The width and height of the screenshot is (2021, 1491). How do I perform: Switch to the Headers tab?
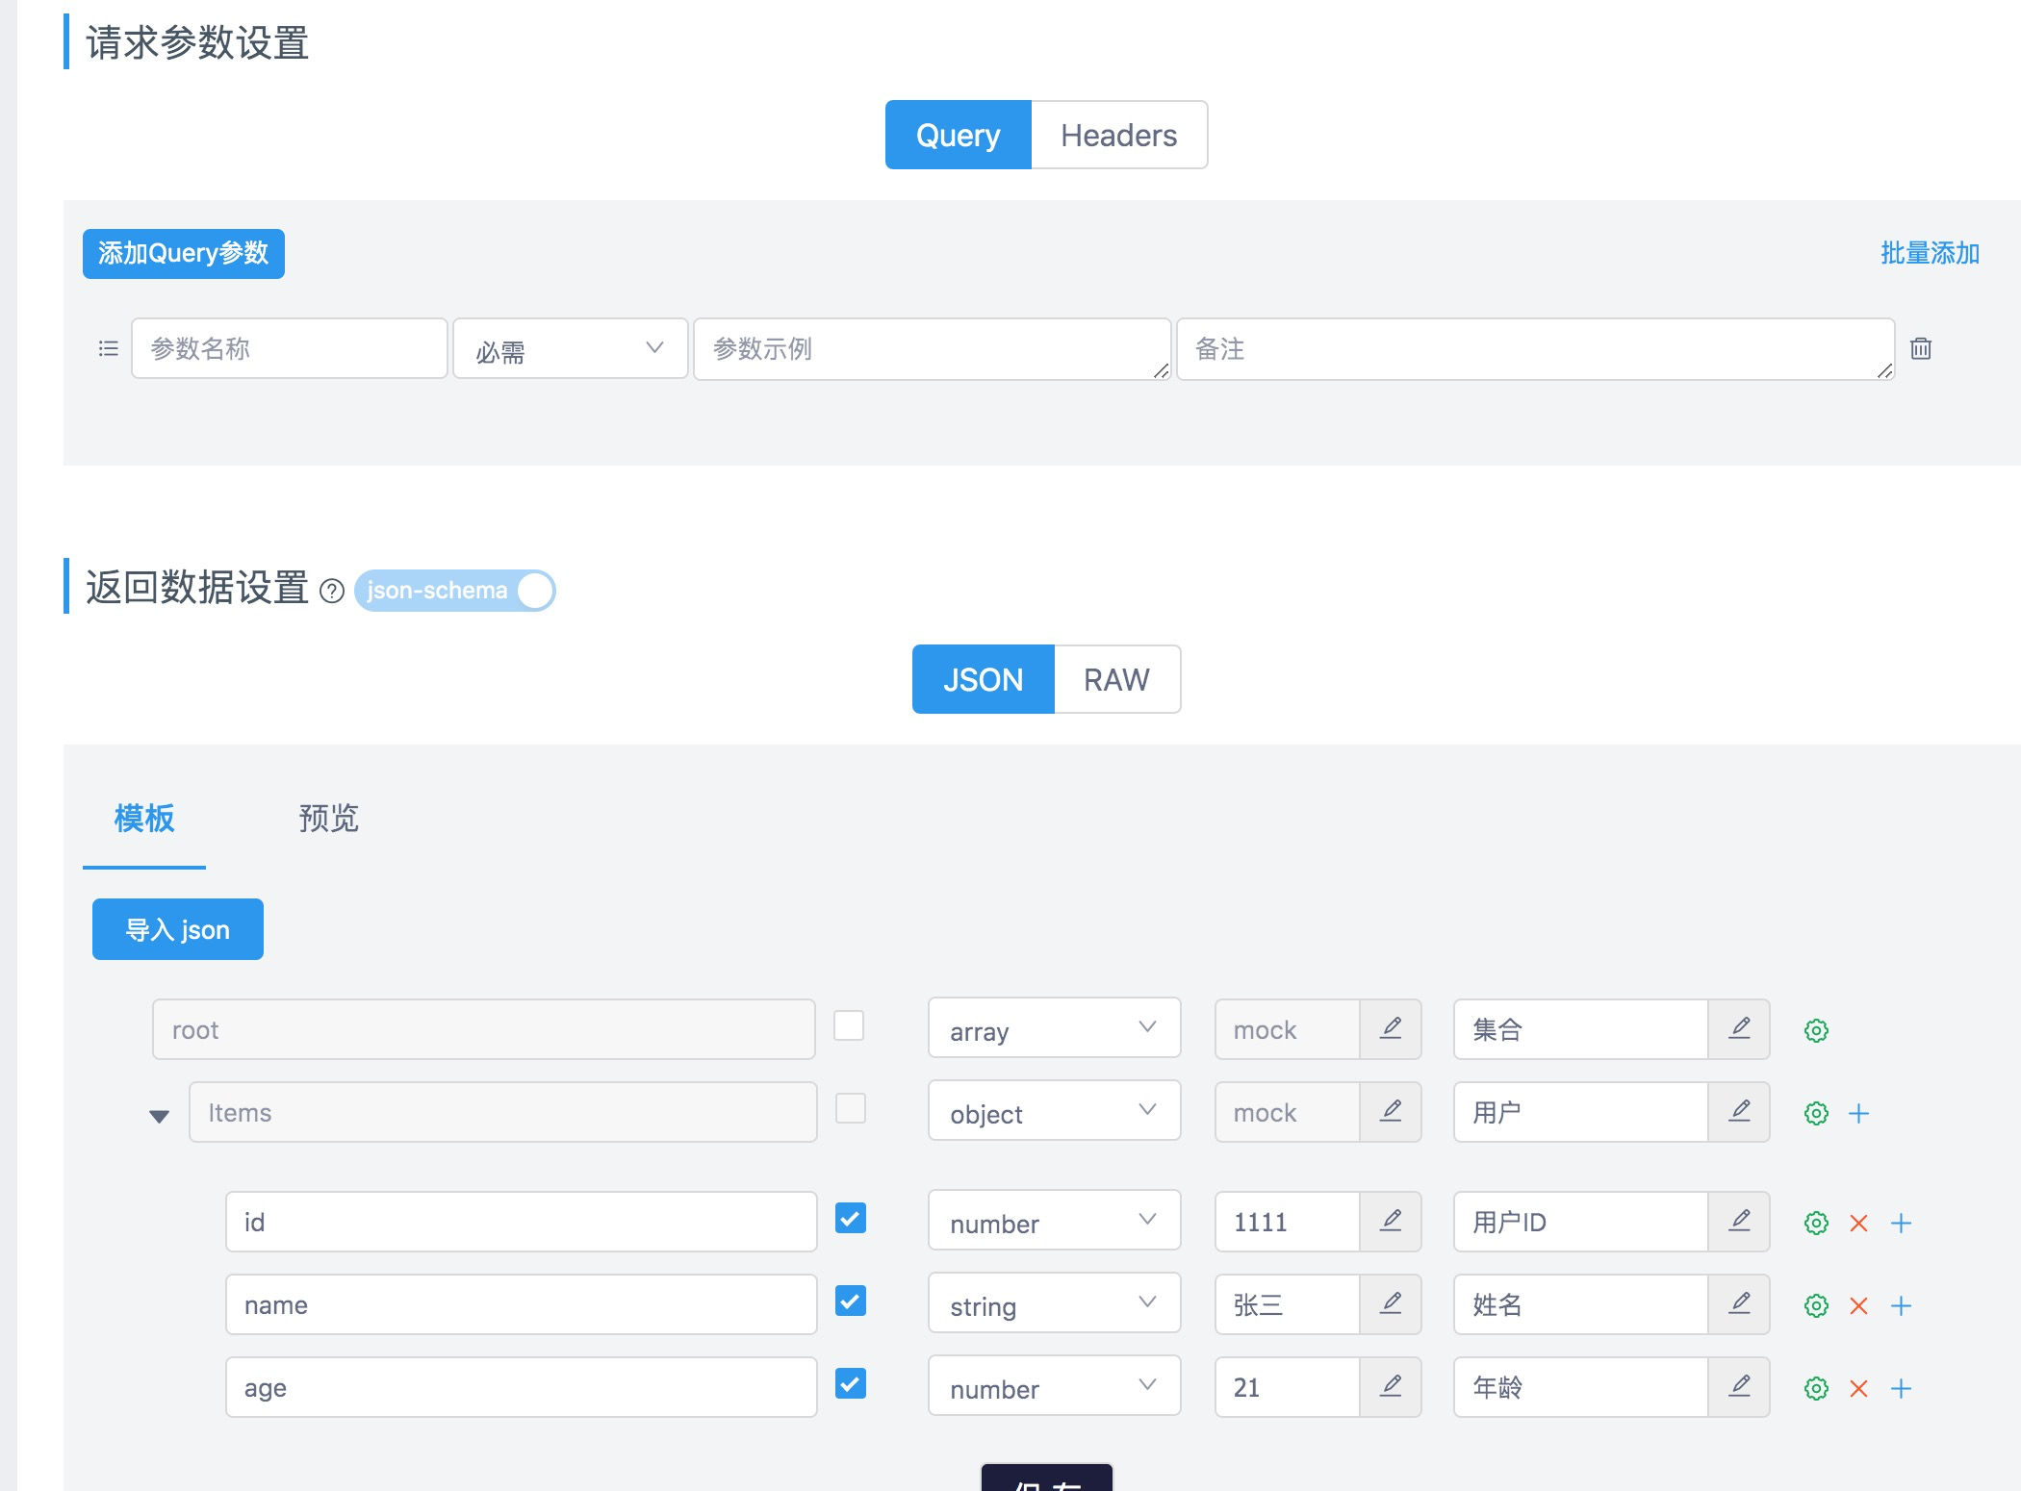(1118, 135)
